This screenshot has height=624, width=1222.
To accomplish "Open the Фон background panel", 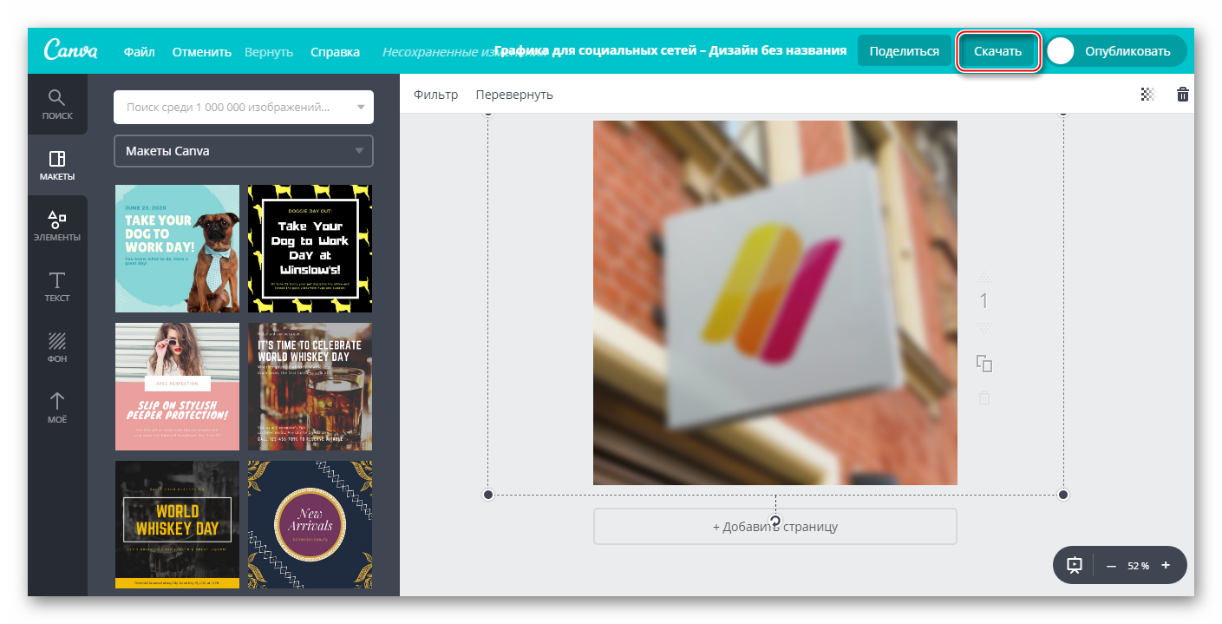I will pos(57,347).
